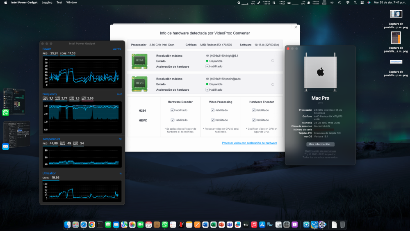Toggle H264 Aceleración de hardware checkbox
The image size is (410, 231).
(207, 66)
